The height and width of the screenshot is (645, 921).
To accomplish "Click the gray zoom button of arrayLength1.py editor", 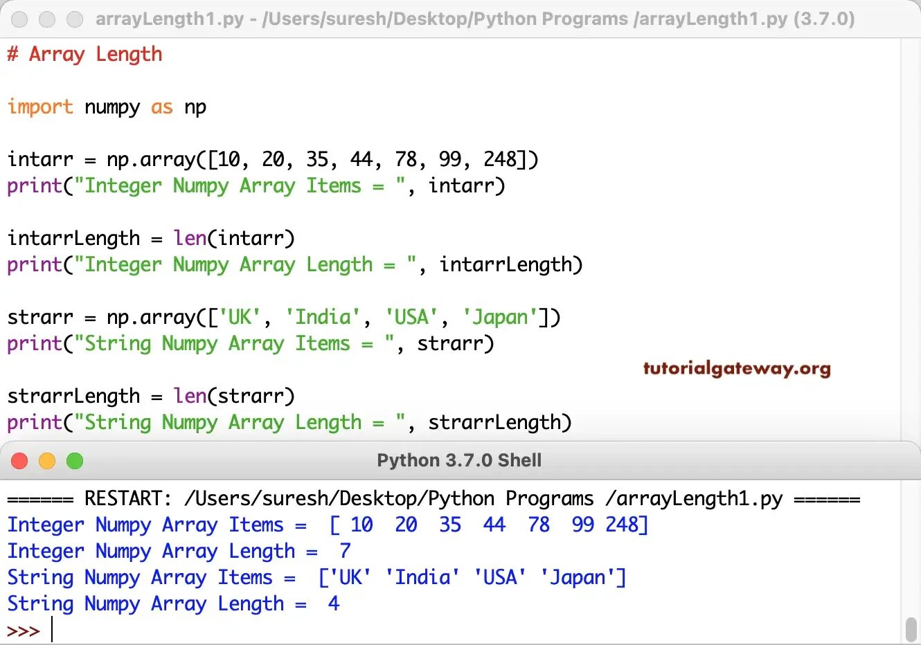I will point(75,19).
